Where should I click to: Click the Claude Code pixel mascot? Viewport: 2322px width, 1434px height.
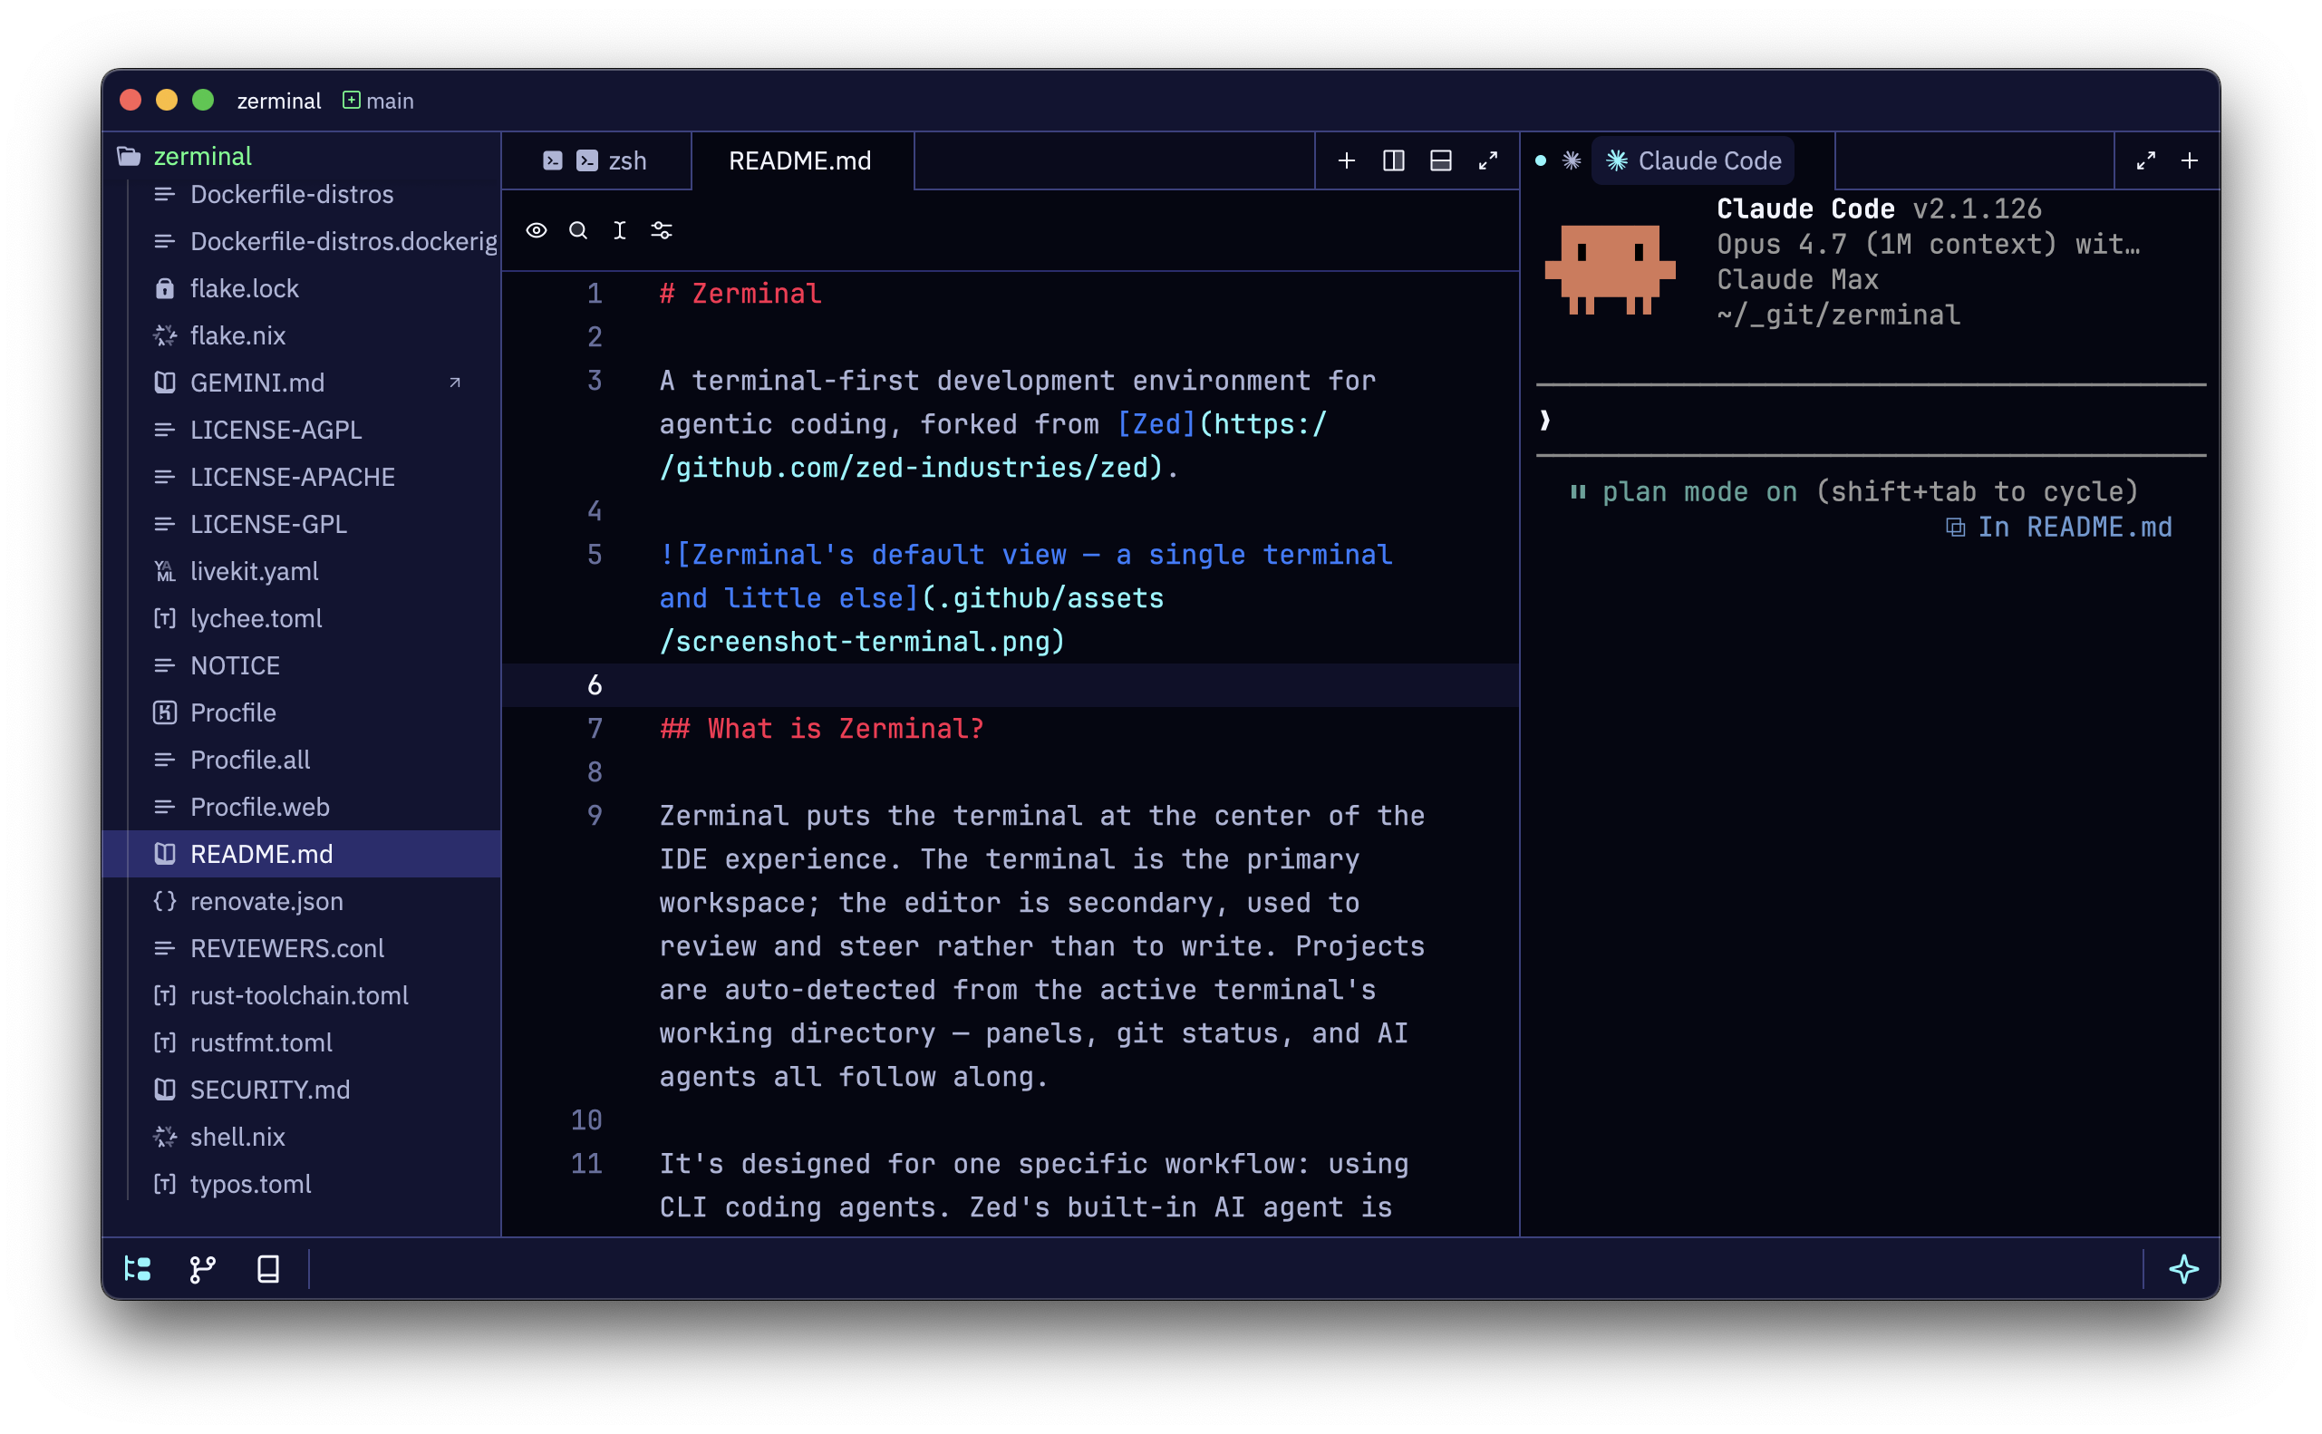click(x=1610, y=269)
